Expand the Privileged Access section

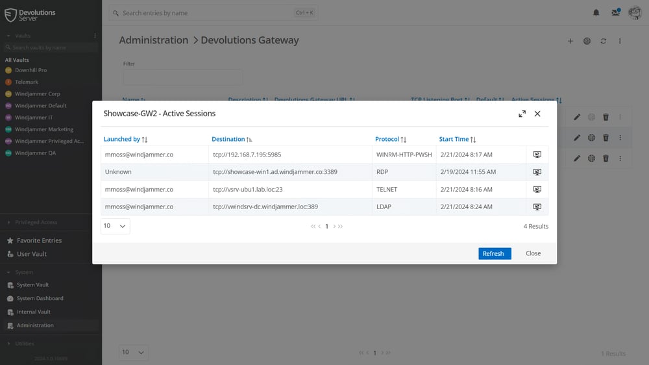click(8, 223)
